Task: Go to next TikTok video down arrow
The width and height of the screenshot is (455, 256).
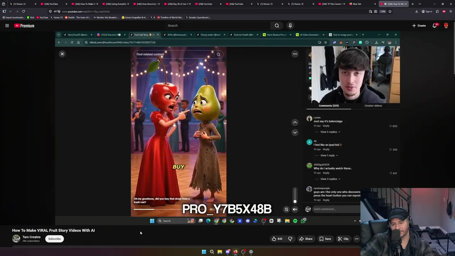Action: tap(295, 132)
